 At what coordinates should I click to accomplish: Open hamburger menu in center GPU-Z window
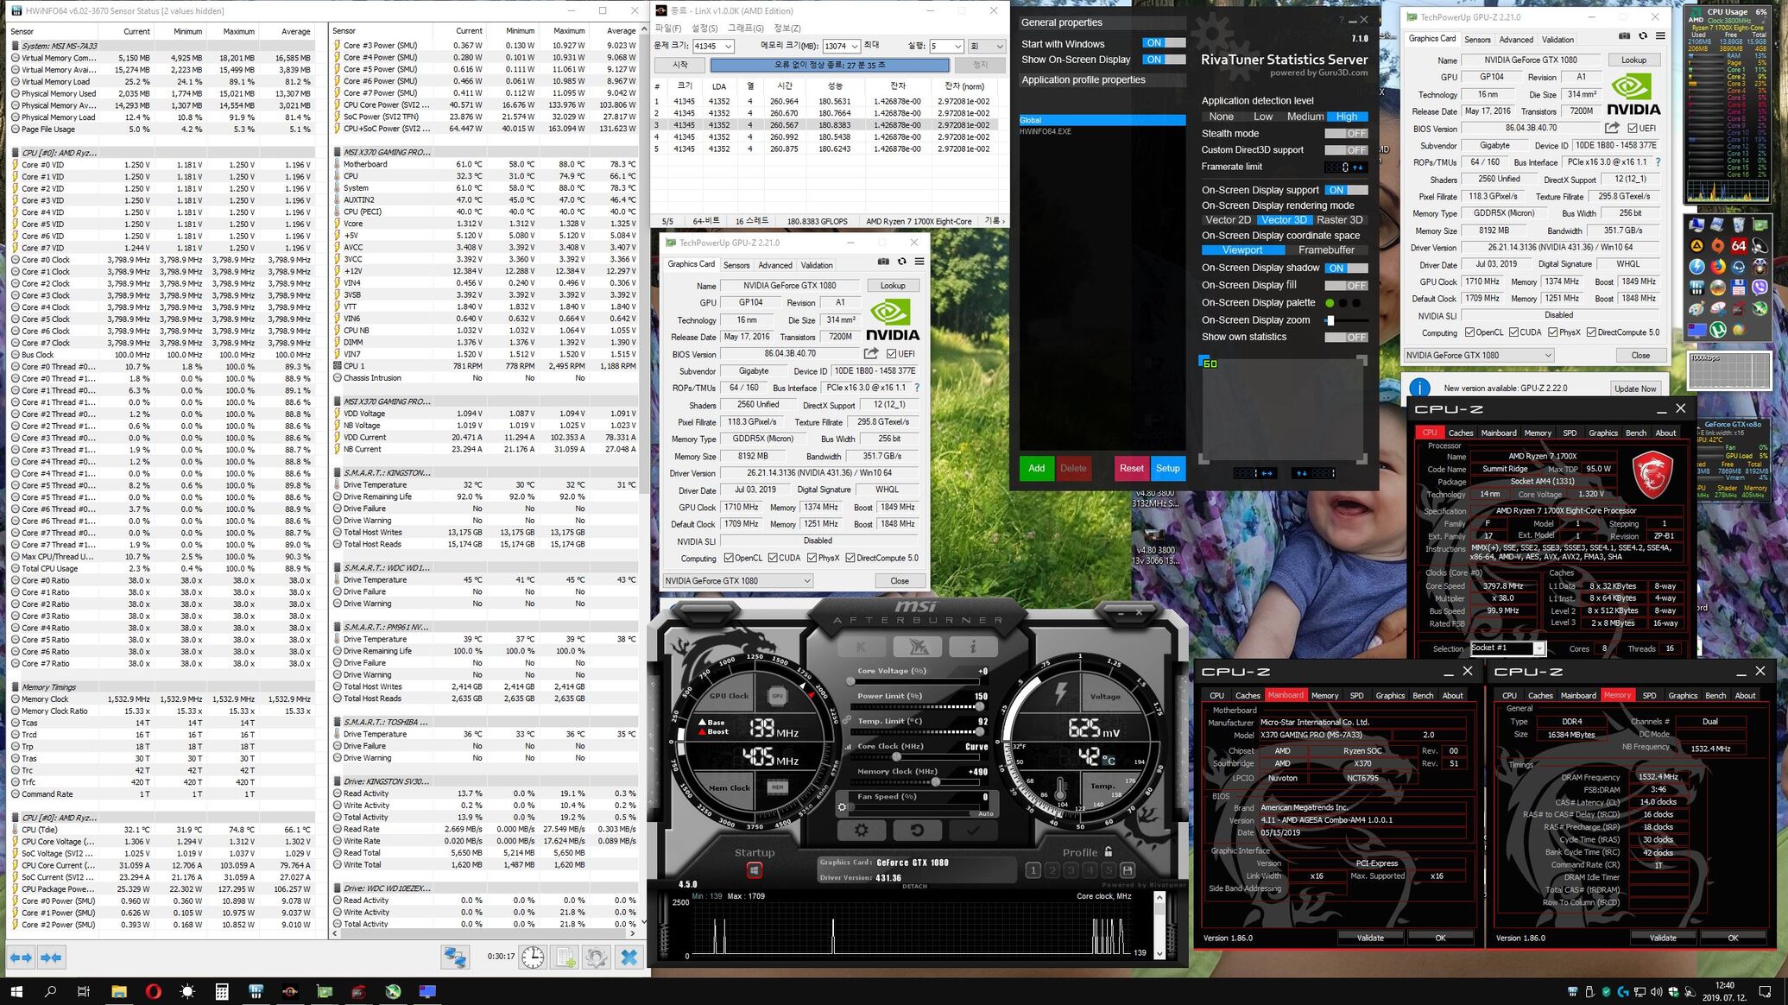919,262
